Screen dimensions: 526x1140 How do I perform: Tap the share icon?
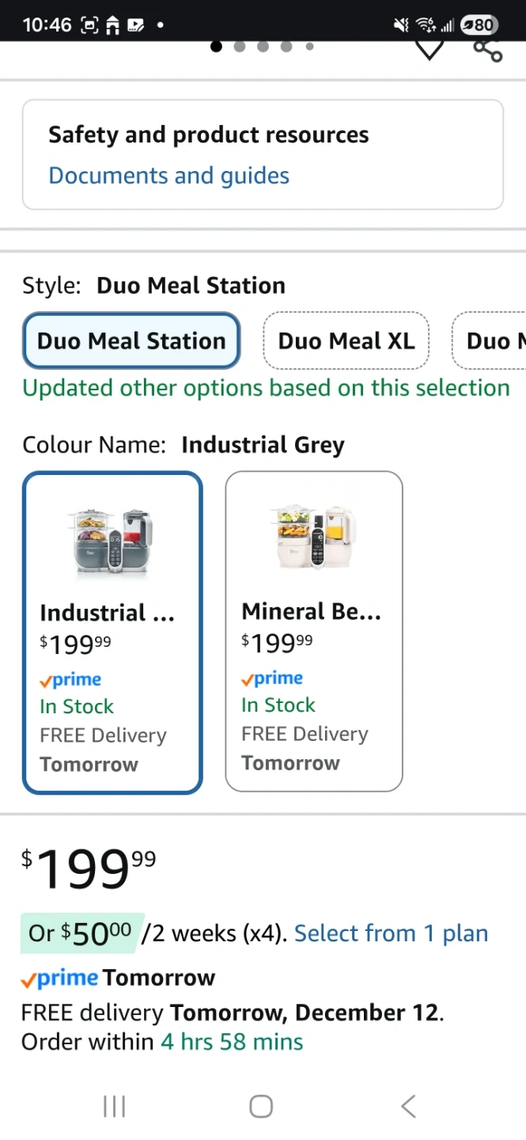(x=488, y=50)
